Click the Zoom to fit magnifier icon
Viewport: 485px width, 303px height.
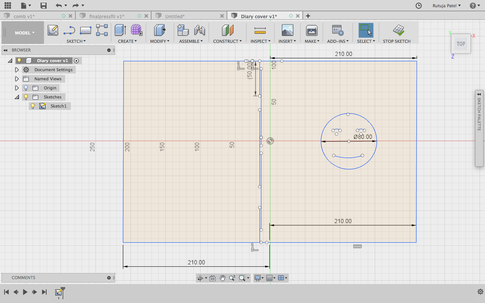coord(242,278)
